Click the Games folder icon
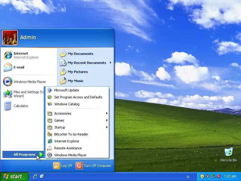Screen dimensions: 241x181 click(50, 120)
